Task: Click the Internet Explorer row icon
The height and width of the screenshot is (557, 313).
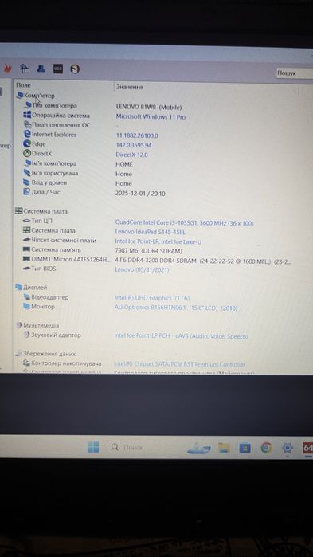Action: tap(27, 135)
